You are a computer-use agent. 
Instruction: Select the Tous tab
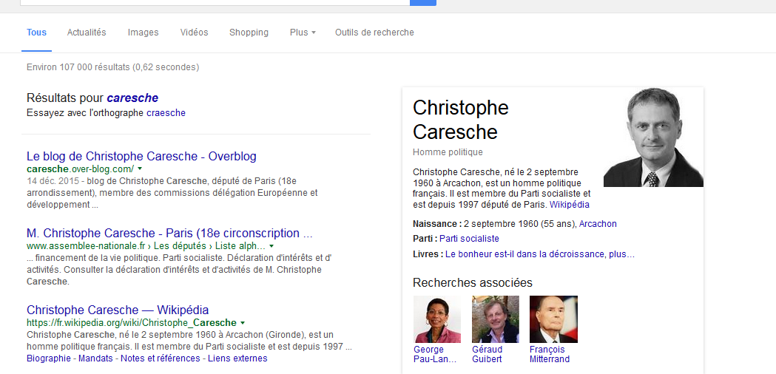[x=37, y=33]
